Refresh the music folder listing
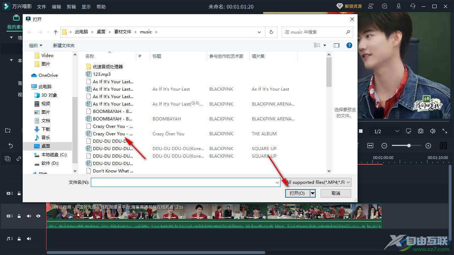Screen dimensions: 454x255 point(271,32)
